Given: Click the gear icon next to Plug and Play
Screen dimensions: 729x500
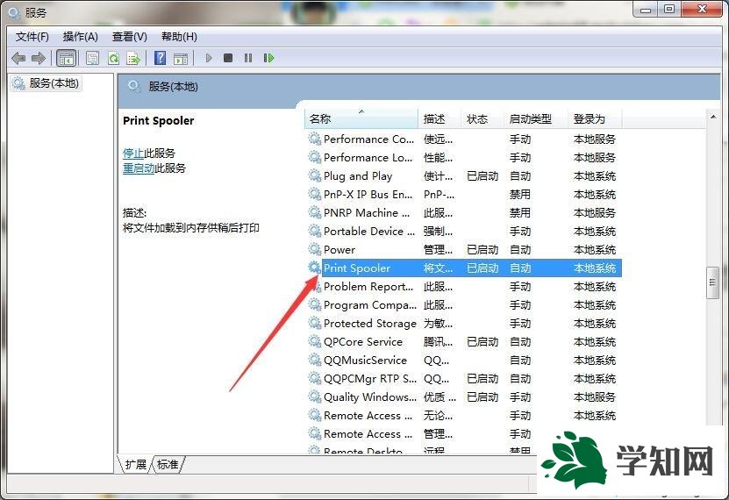Looking at the screenshot, I should click(315, 175).
